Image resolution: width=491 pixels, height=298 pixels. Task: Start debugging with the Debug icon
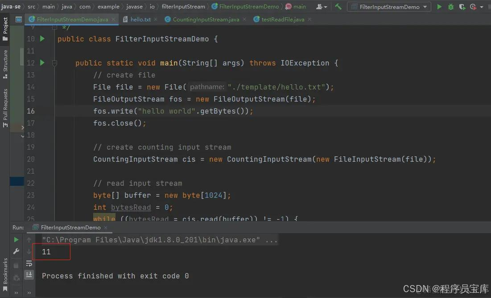(450, 7)
